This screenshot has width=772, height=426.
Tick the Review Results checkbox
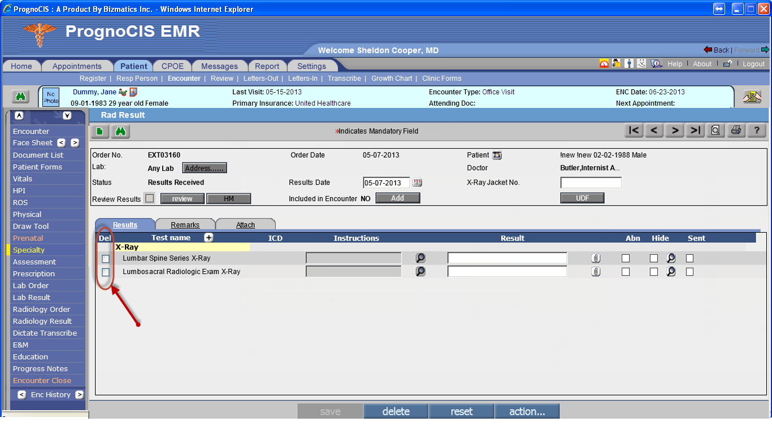tap(149, 198)
